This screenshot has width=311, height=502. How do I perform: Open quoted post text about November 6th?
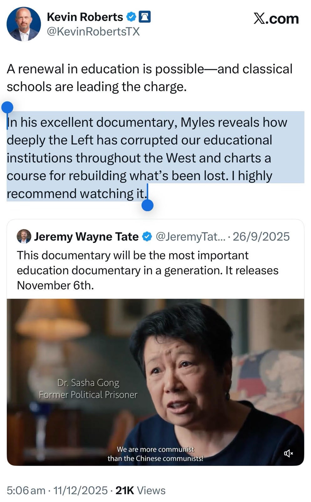148,270
